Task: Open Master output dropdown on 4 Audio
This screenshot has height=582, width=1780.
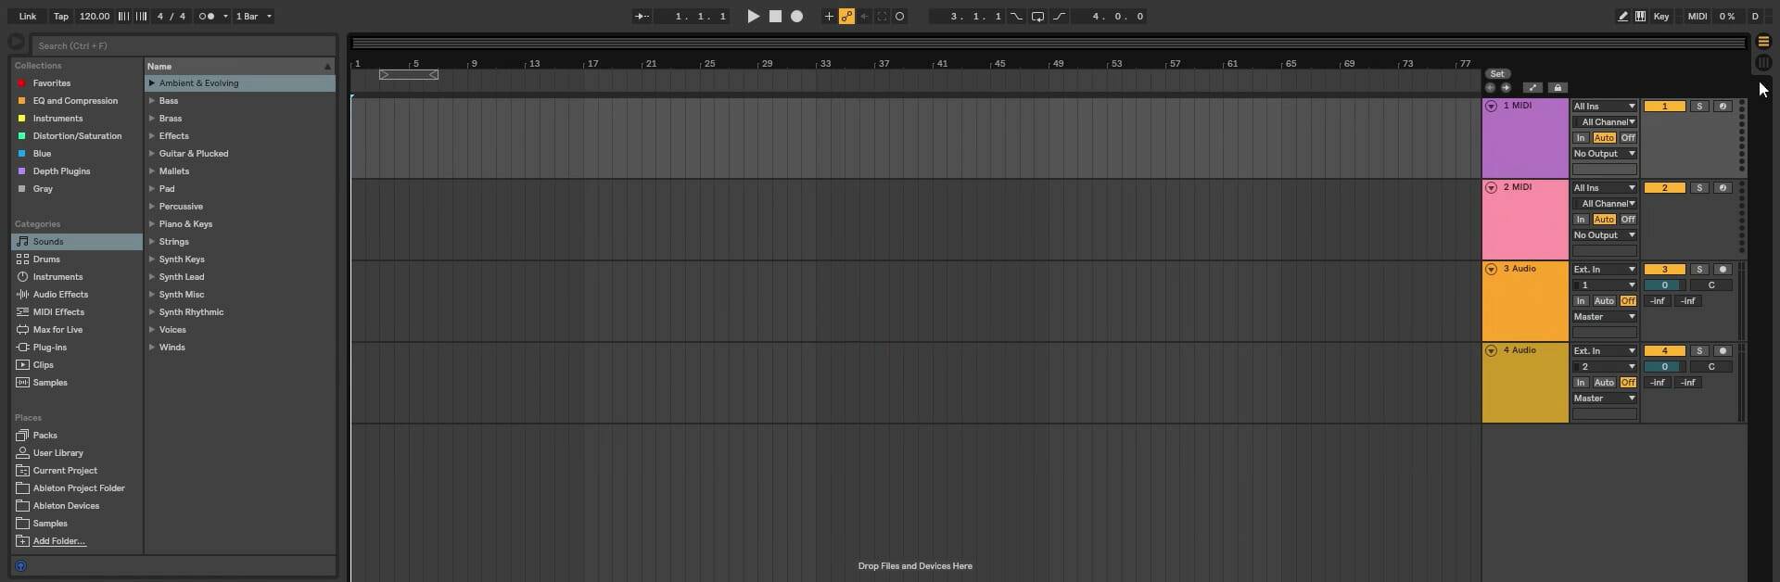Action: (x=1604, y=399)
